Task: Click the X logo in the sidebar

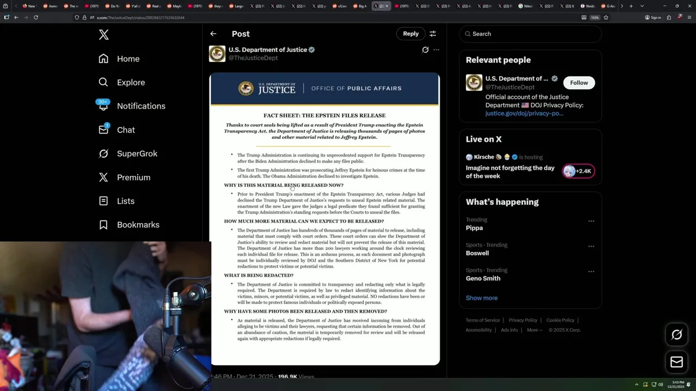Action: point(104,35)
